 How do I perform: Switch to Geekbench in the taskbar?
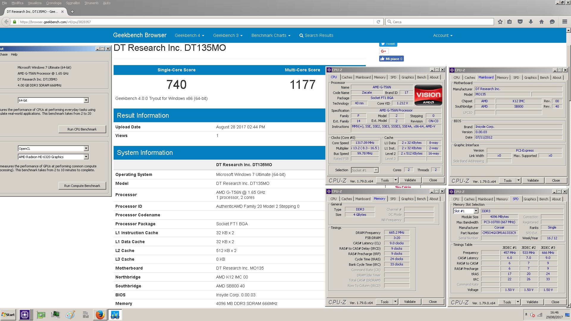click(115, 314)
